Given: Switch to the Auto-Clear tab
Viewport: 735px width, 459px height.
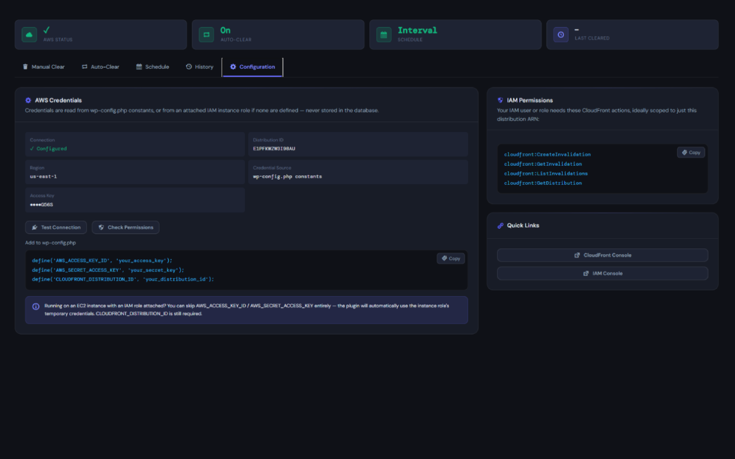Looking at the screenshot, I should 100,67.
